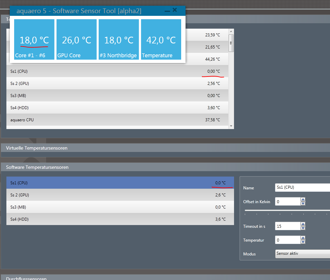Screen dimensions: 330x280
Task: Expand the Virtuelle Temperatursensoren section
Action: click(165, 148)
